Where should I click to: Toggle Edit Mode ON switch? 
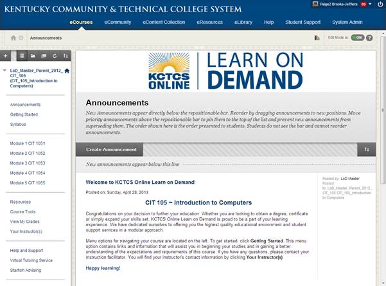(358, 38)
